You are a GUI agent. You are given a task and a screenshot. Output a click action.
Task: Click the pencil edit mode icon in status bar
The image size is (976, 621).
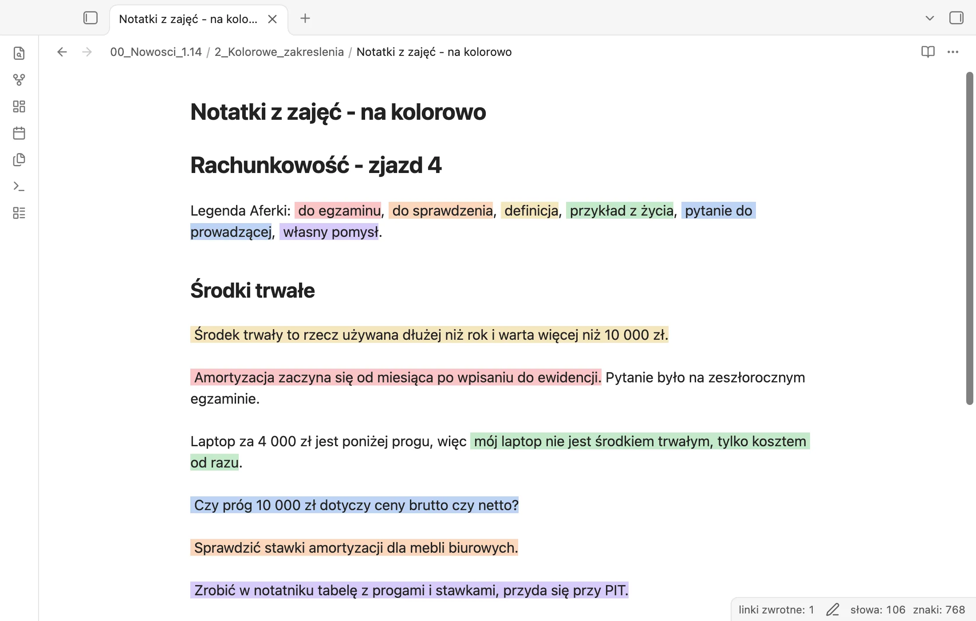point(833,609)
